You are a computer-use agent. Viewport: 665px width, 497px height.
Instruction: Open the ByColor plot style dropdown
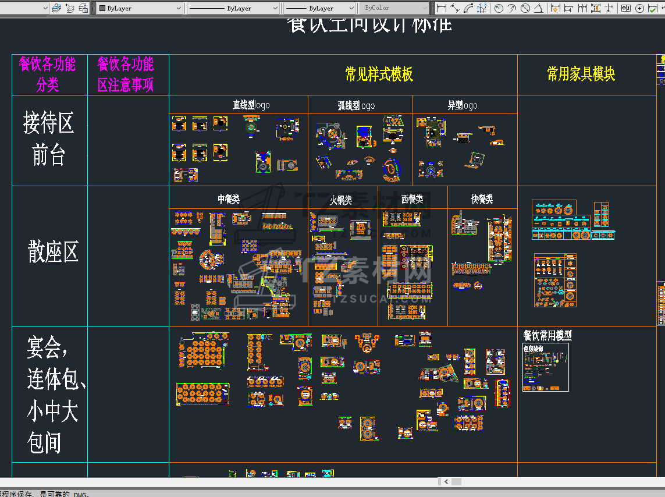pyautogui.click(x=394, y=8)
